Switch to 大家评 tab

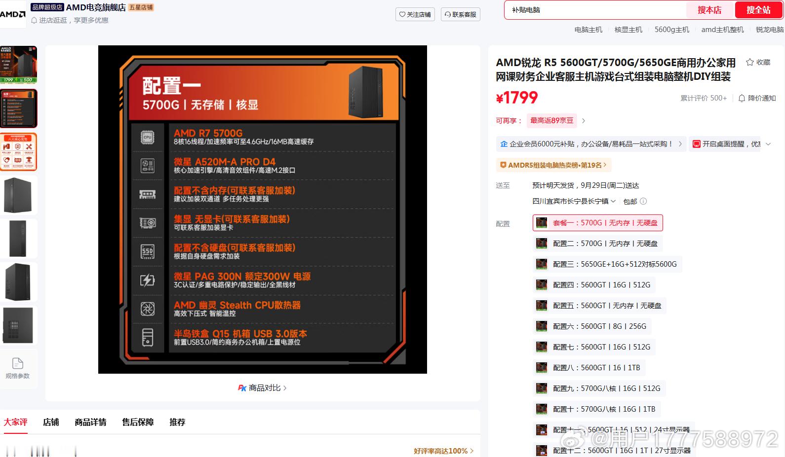[16, 422]
